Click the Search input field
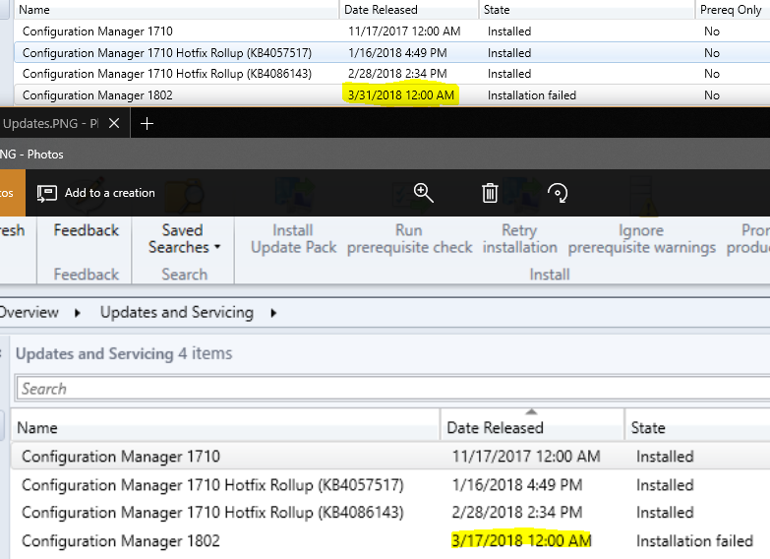 [392, 389]
